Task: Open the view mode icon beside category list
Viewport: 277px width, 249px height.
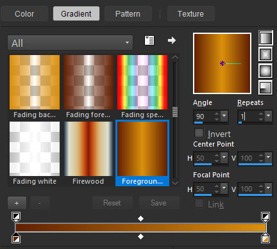Action: pyautogui.click(x=149, y=40)
